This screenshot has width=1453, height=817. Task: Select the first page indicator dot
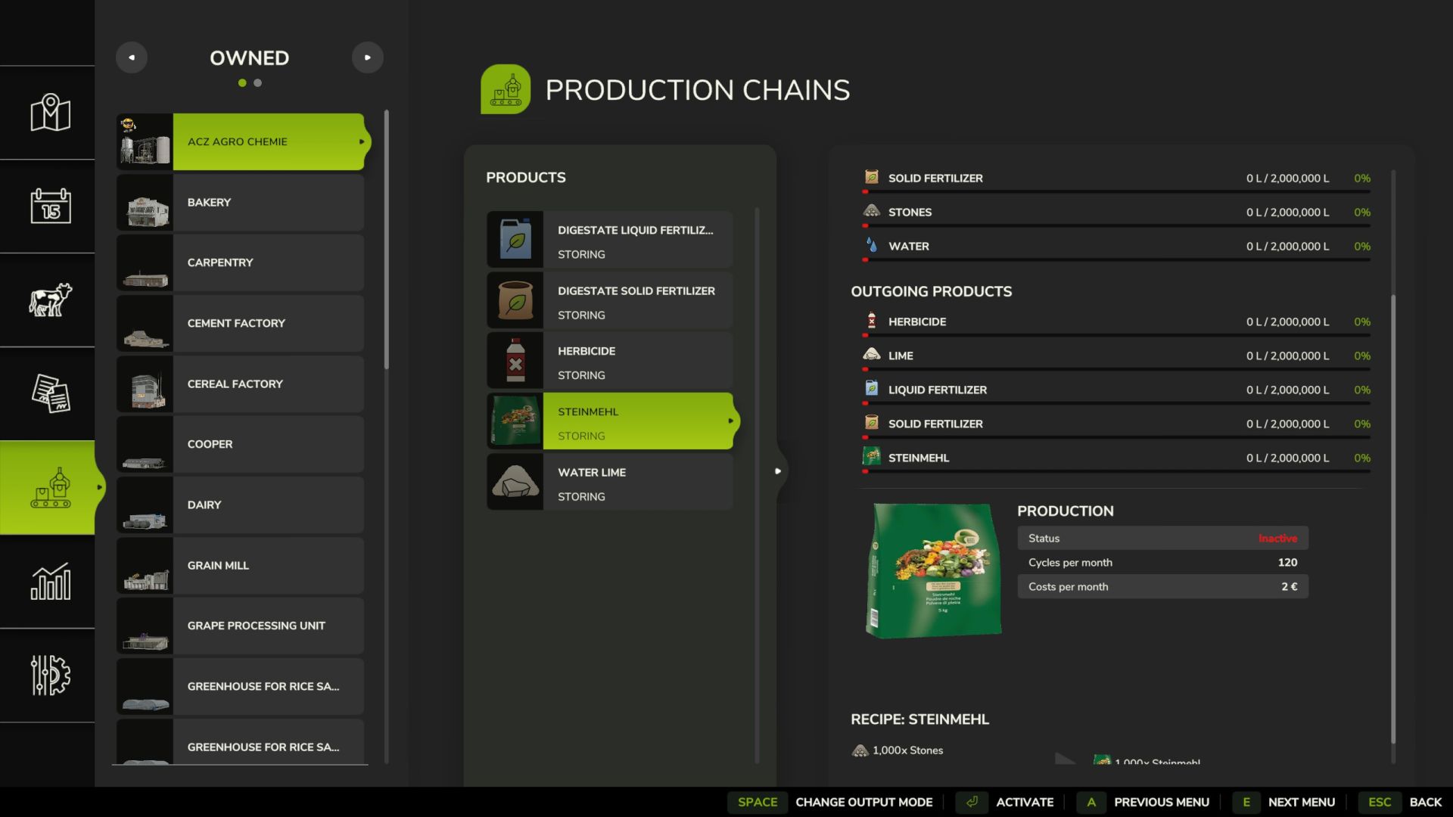pos(242,83)
